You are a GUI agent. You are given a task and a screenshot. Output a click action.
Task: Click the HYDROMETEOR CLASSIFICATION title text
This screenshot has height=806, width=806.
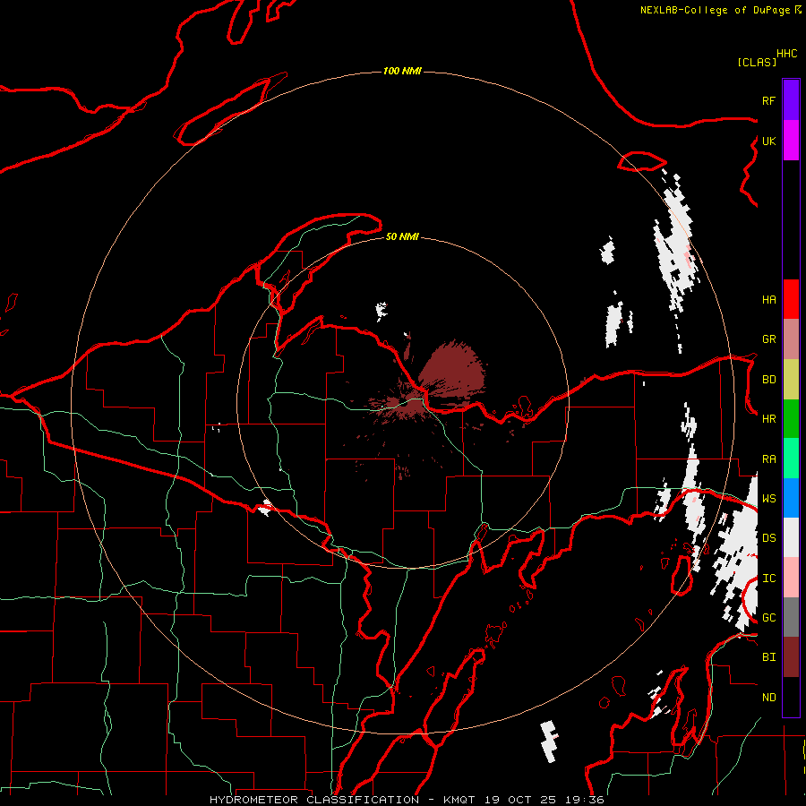[x=314, y=800]
